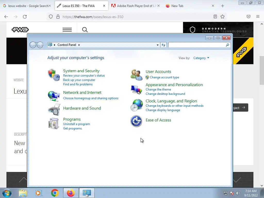Open a new Firefox tab
Image resolution: width=264 pixels, height=198 pixels.
pyautogui.click(x=222, y=6)
